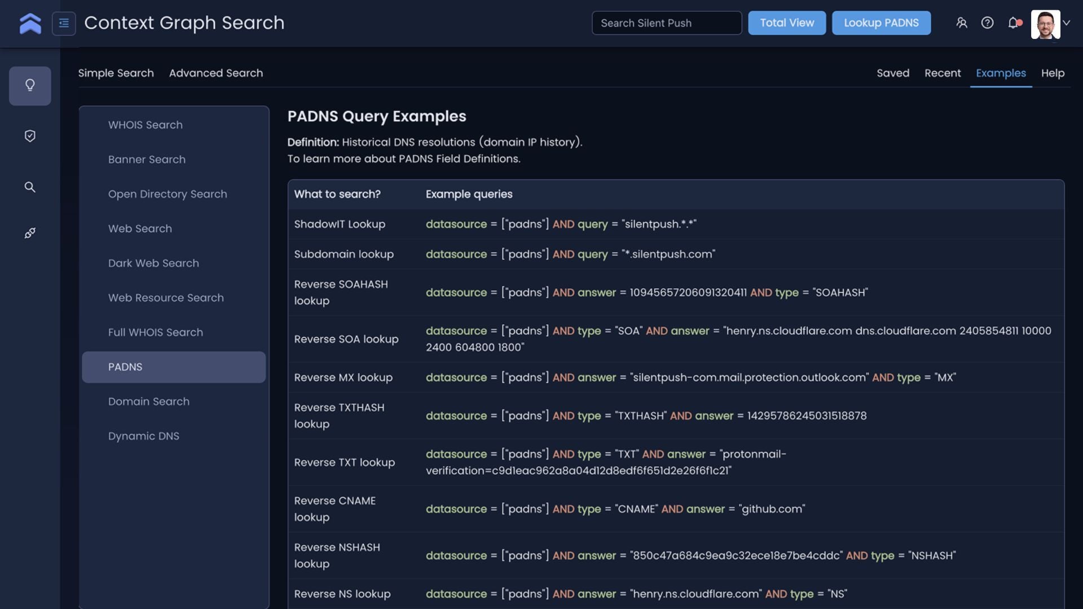Click the 'Reverse TXT lookup' row label

click(x=344, y=462)
